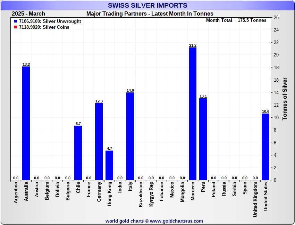This screenshot has width=295, height=225.
Task: Click the Morocco bar at 21.2 tonnes
Action: coord(193,114)
